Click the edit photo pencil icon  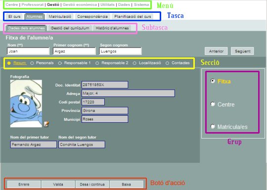[x=46, y=124]
